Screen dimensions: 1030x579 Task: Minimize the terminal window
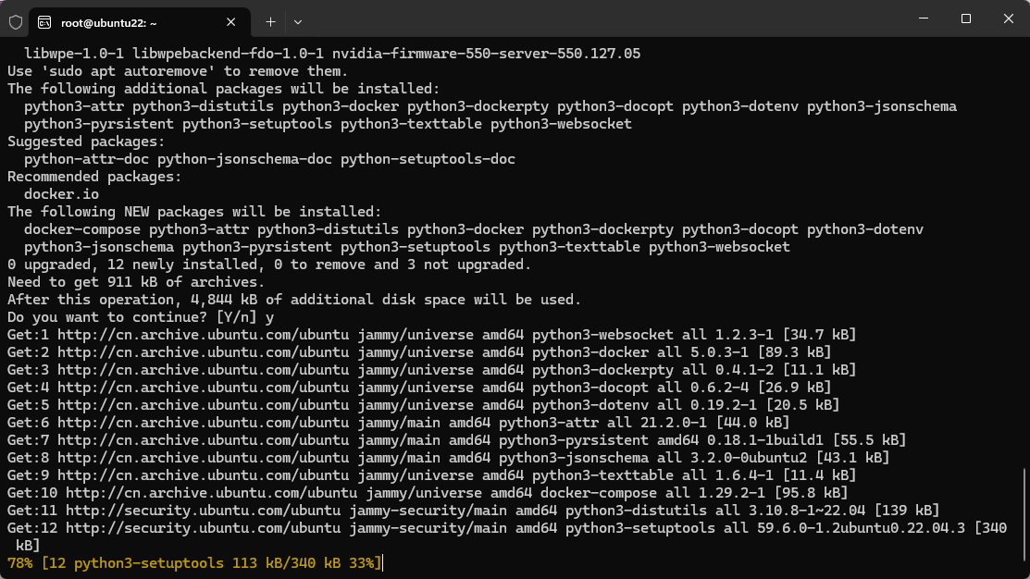coord(924,18)
